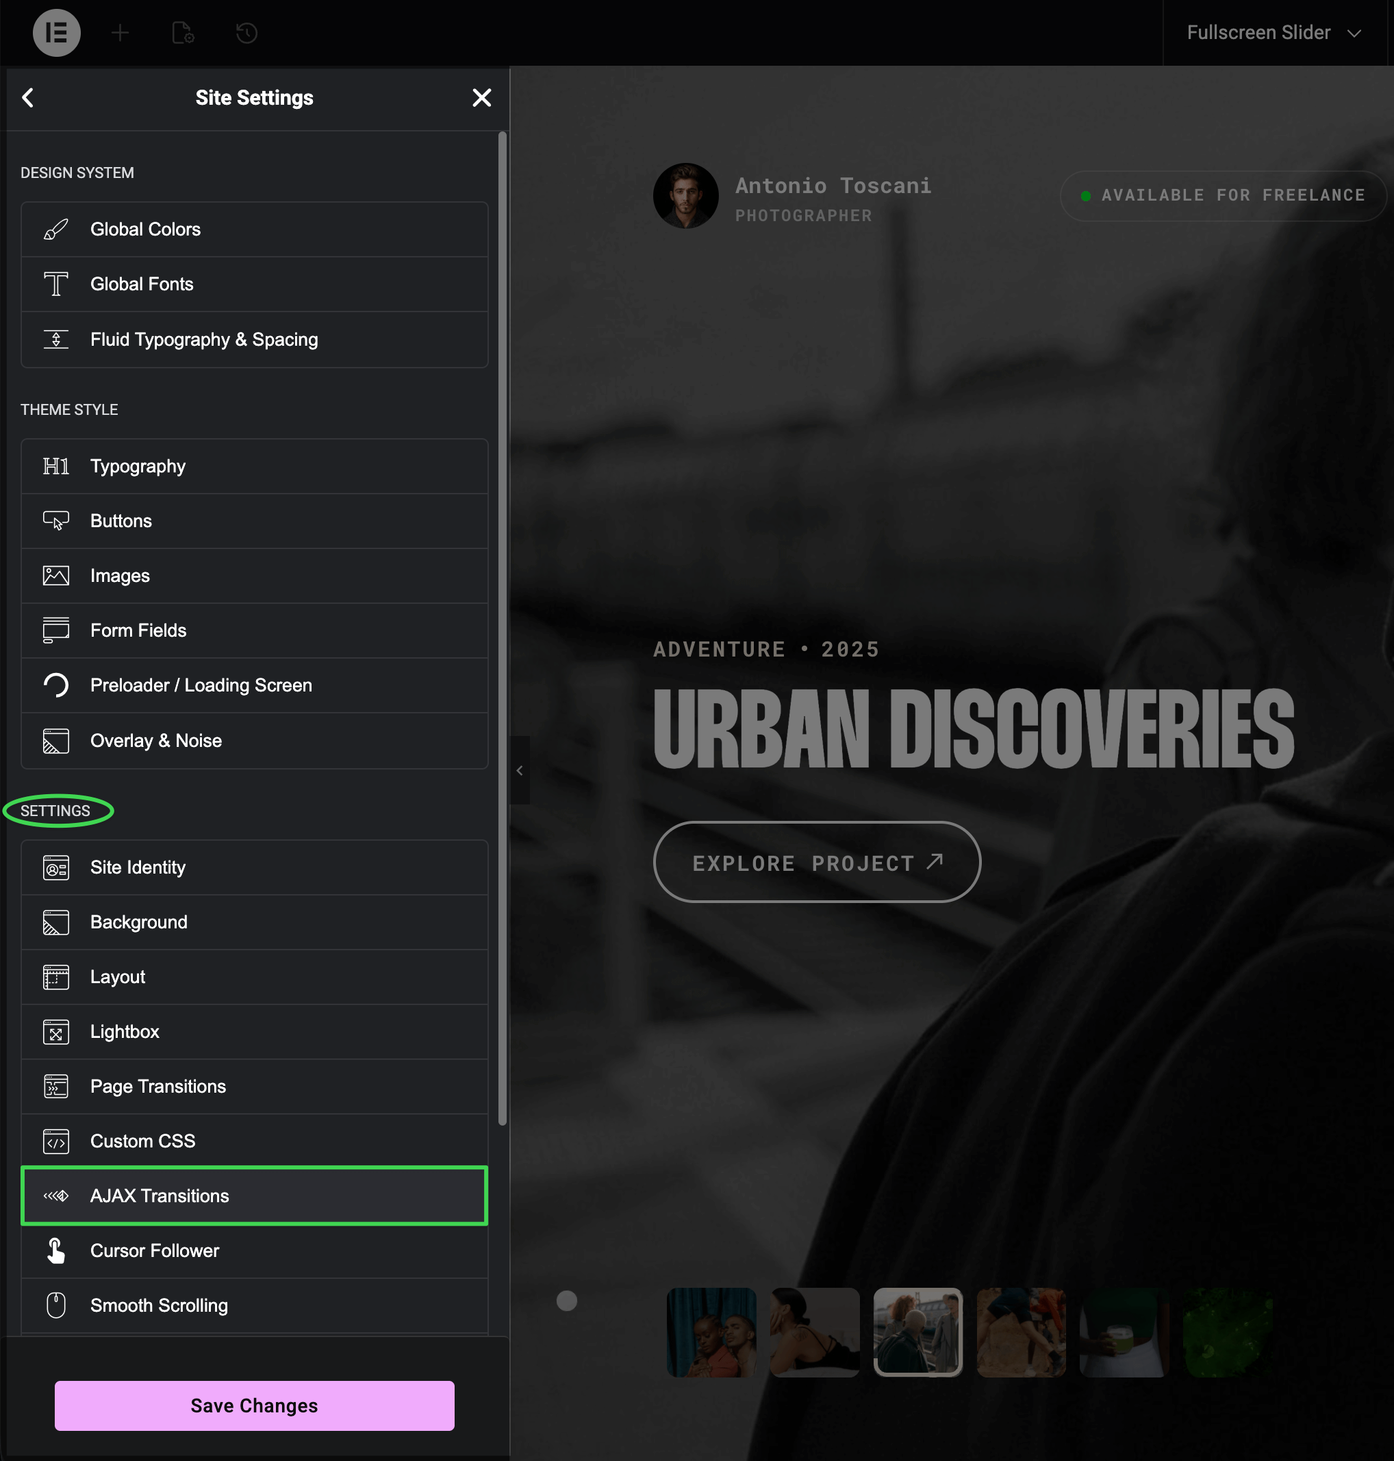Click the Elementor logo icon

pos(56,33)
